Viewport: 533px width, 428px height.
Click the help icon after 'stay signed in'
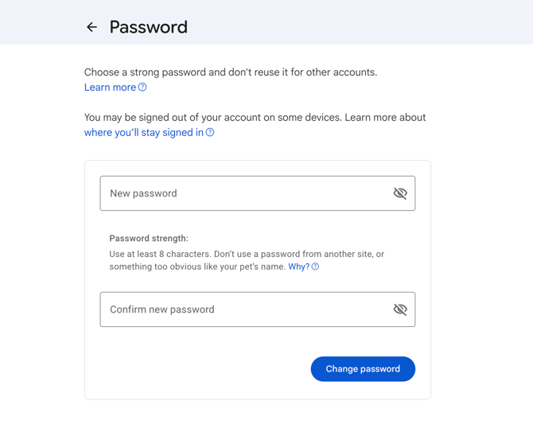(x=210, y=132)
